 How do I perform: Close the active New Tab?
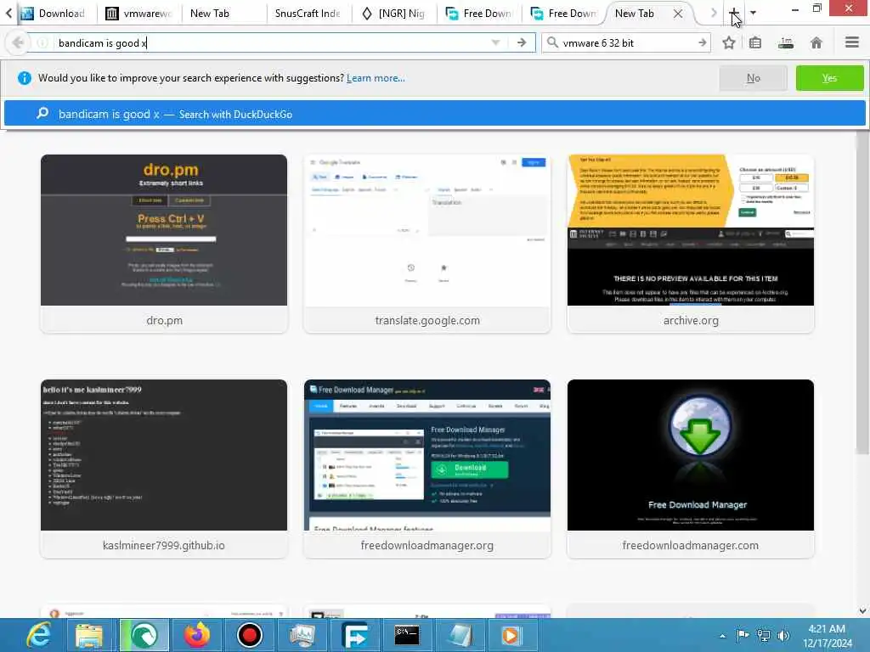(678, 14)
